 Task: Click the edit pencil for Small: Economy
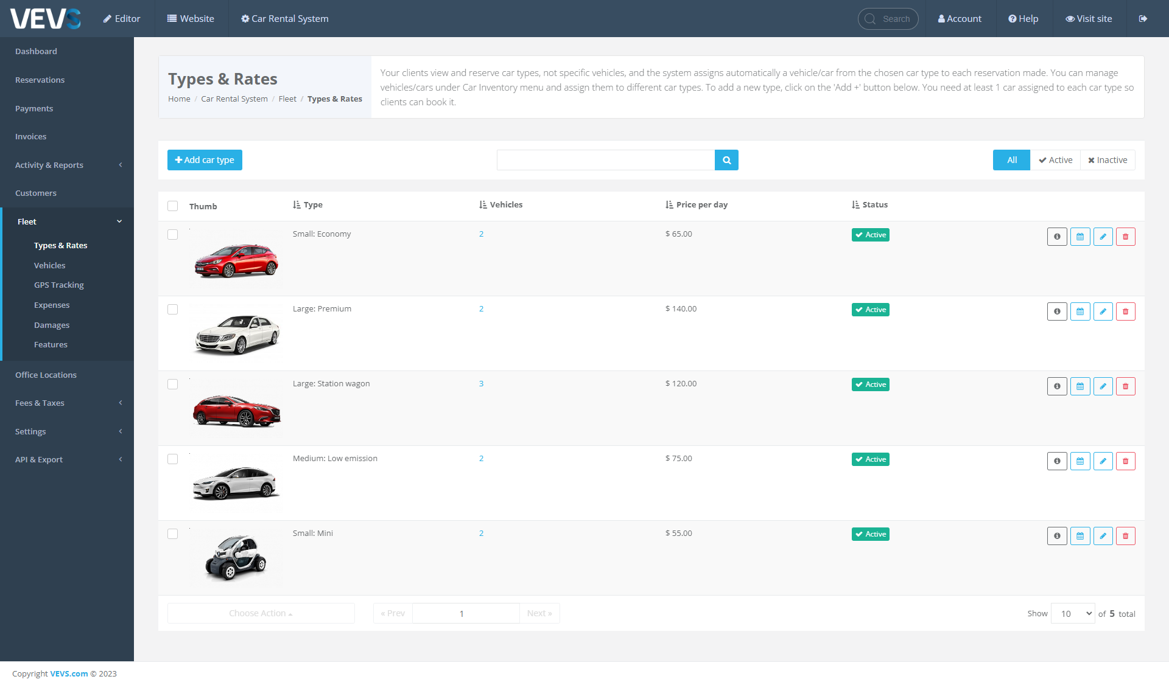(x=1103, y=237)
